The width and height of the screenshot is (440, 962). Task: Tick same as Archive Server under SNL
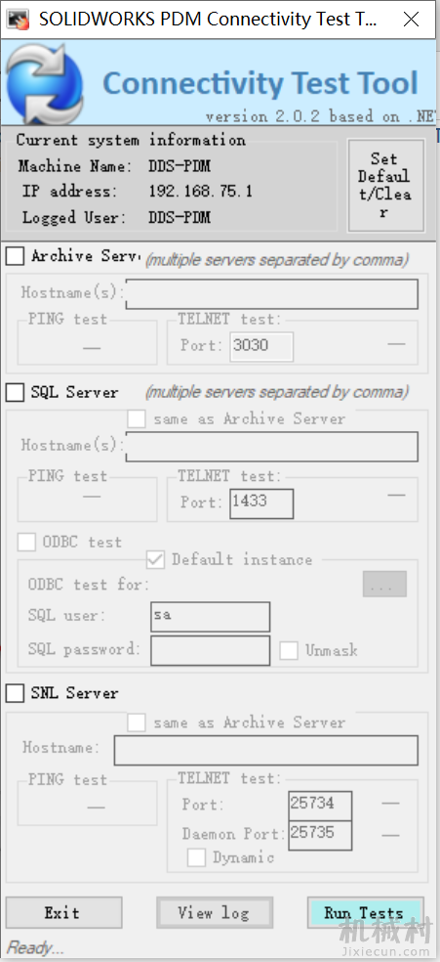click(x=137, y=722)
